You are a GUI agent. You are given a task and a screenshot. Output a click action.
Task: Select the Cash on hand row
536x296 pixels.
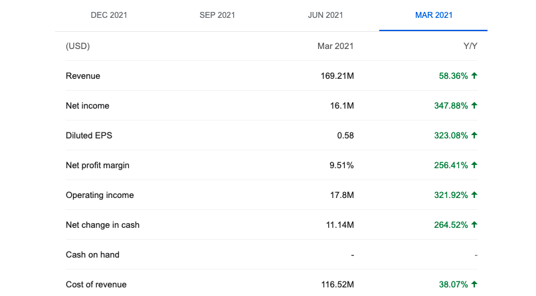point(272,254)
